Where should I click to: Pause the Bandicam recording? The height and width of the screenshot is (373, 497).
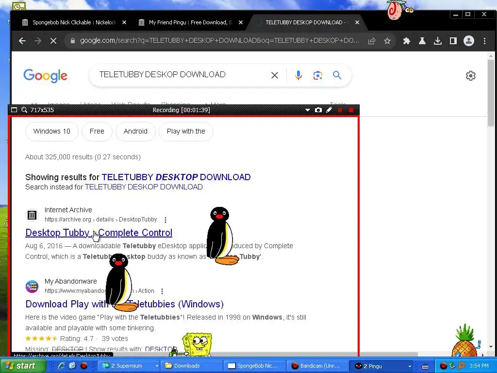pyautogui.click(x=340, y=110)
